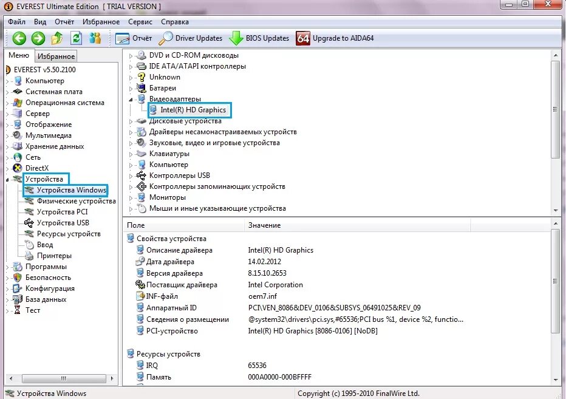Select Устройства Windows tree item
Screen dimensions: 566x399
[x=72, y=190]
